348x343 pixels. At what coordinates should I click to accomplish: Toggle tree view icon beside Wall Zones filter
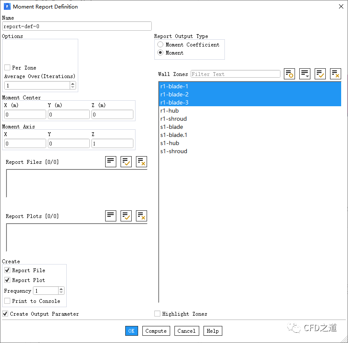coord(289,74)
